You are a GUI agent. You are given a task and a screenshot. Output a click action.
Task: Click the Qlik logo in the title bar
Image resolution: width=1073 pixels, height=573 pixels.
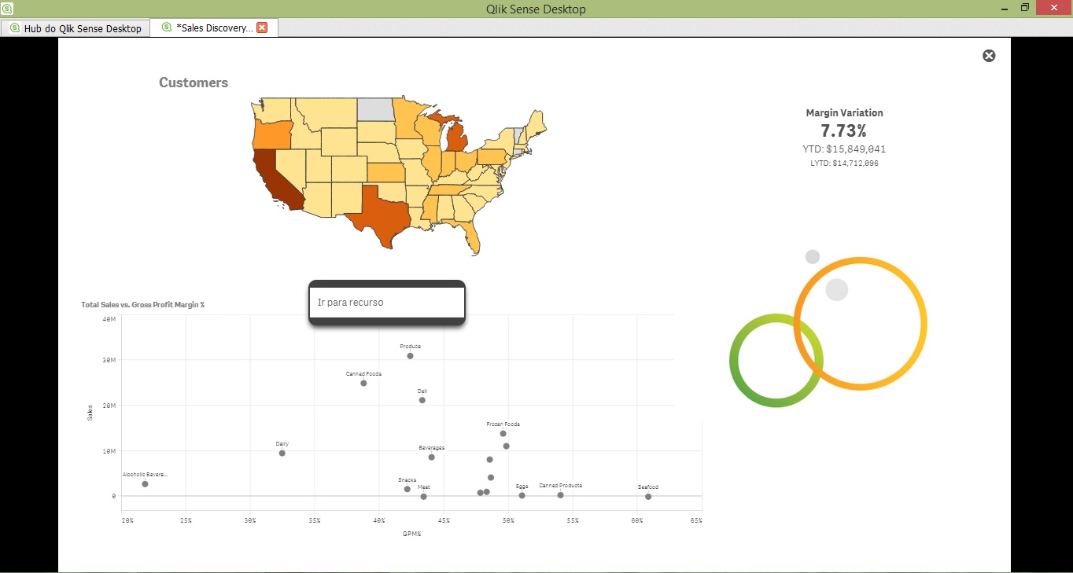pos(7,9)
